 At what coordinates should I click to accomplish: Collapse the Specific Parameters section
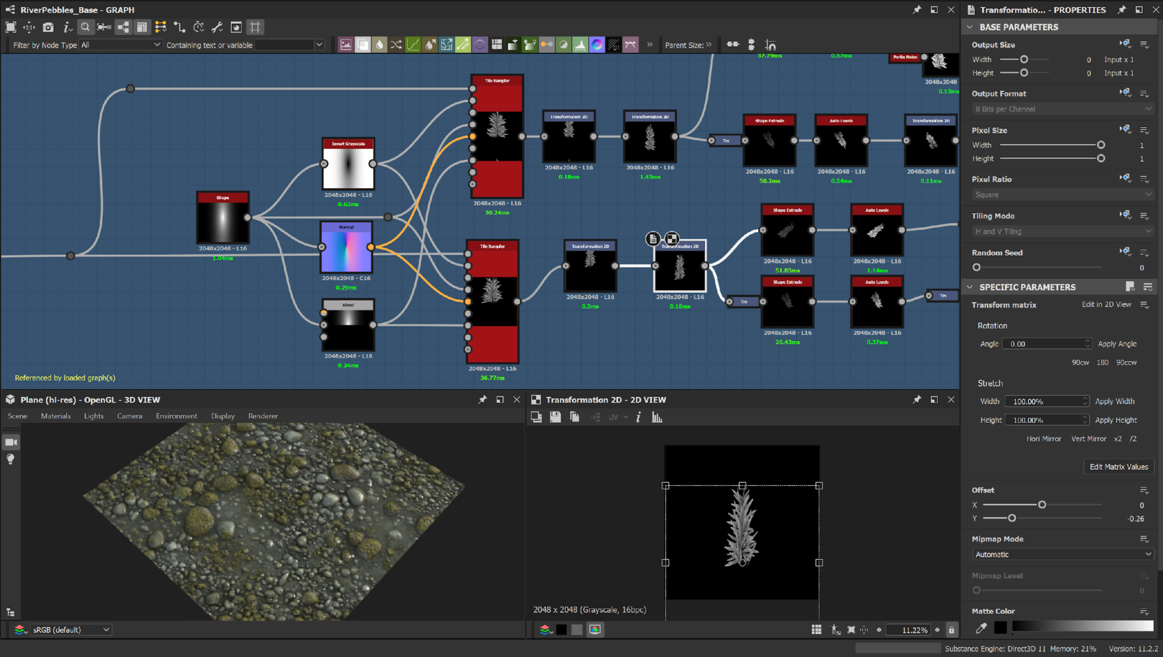[969, 287]
